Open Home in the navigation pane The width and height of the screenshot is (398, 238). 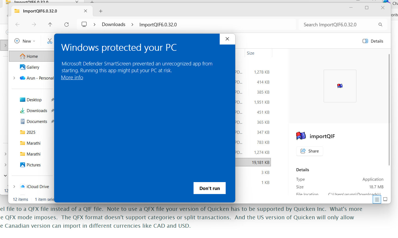coord(32,56)
